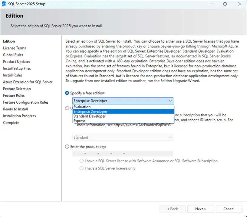This screenshot has height=217, width=247.
Task: Click Product Updates in the step list
Action: 17,62
